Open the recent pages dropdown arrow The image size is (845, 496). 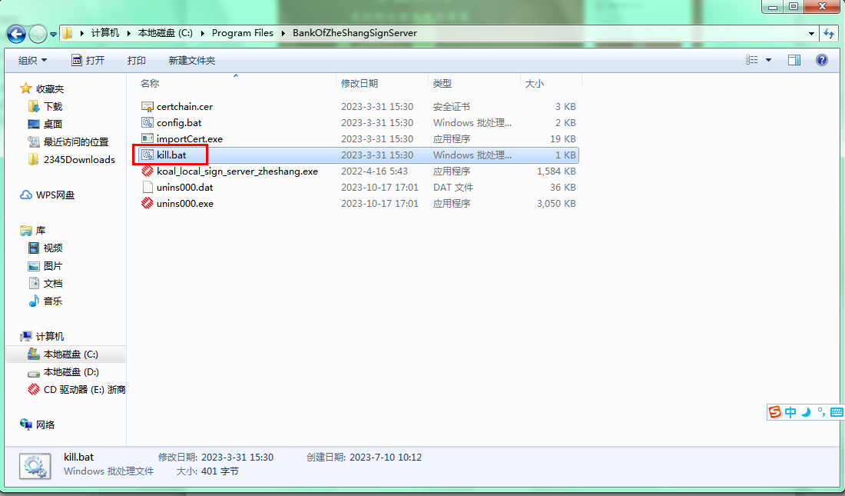[x=53, y=34]
